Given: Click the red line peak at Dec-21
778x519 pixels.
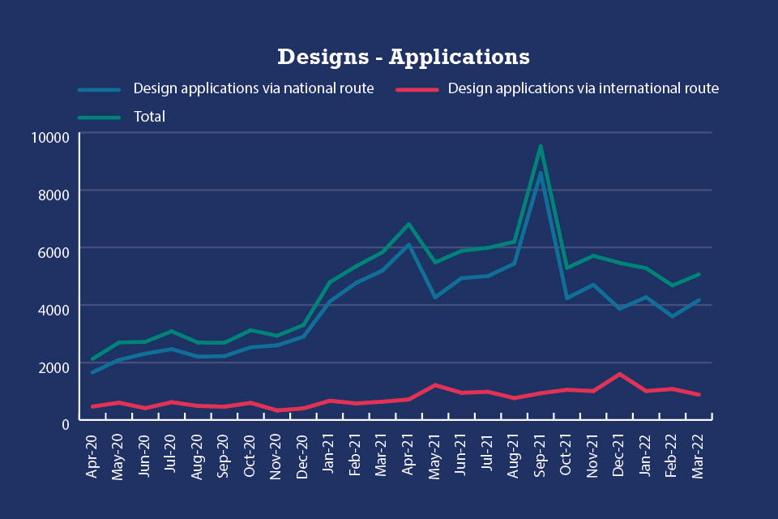Looking at the screenshot, I should point(620,374).
